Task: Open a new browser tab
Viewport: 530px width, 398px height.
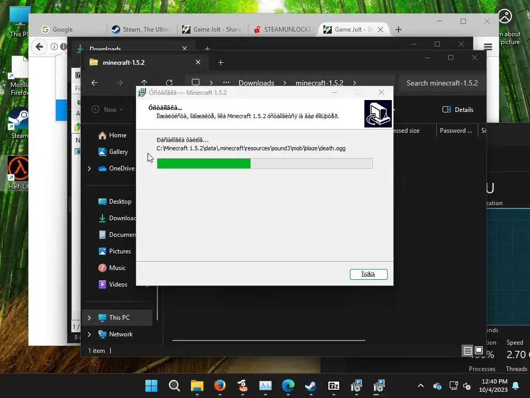Action: (x=398, y=30)
